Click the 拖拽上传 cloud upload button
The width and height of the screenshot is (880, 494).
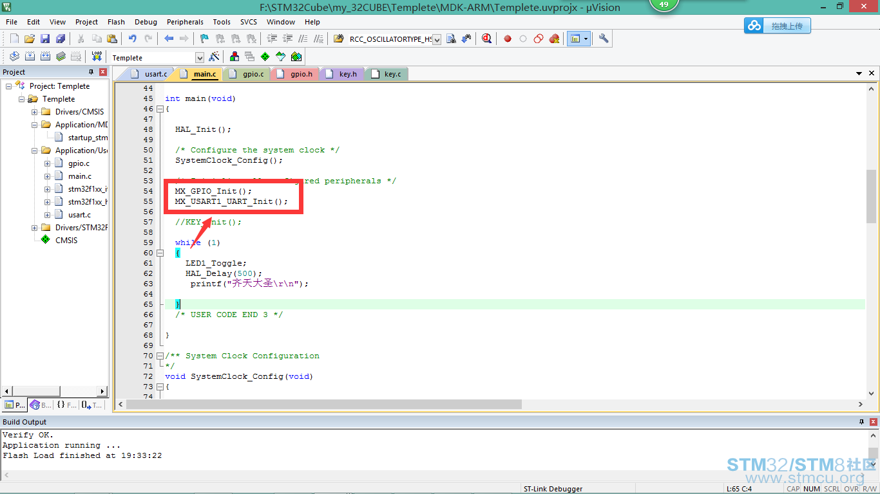778,26
